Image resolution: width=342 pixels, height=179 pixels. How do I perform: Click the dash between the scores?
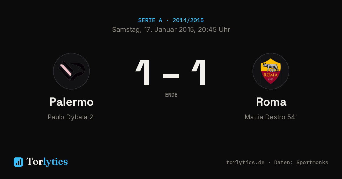(x=171, y=76)
